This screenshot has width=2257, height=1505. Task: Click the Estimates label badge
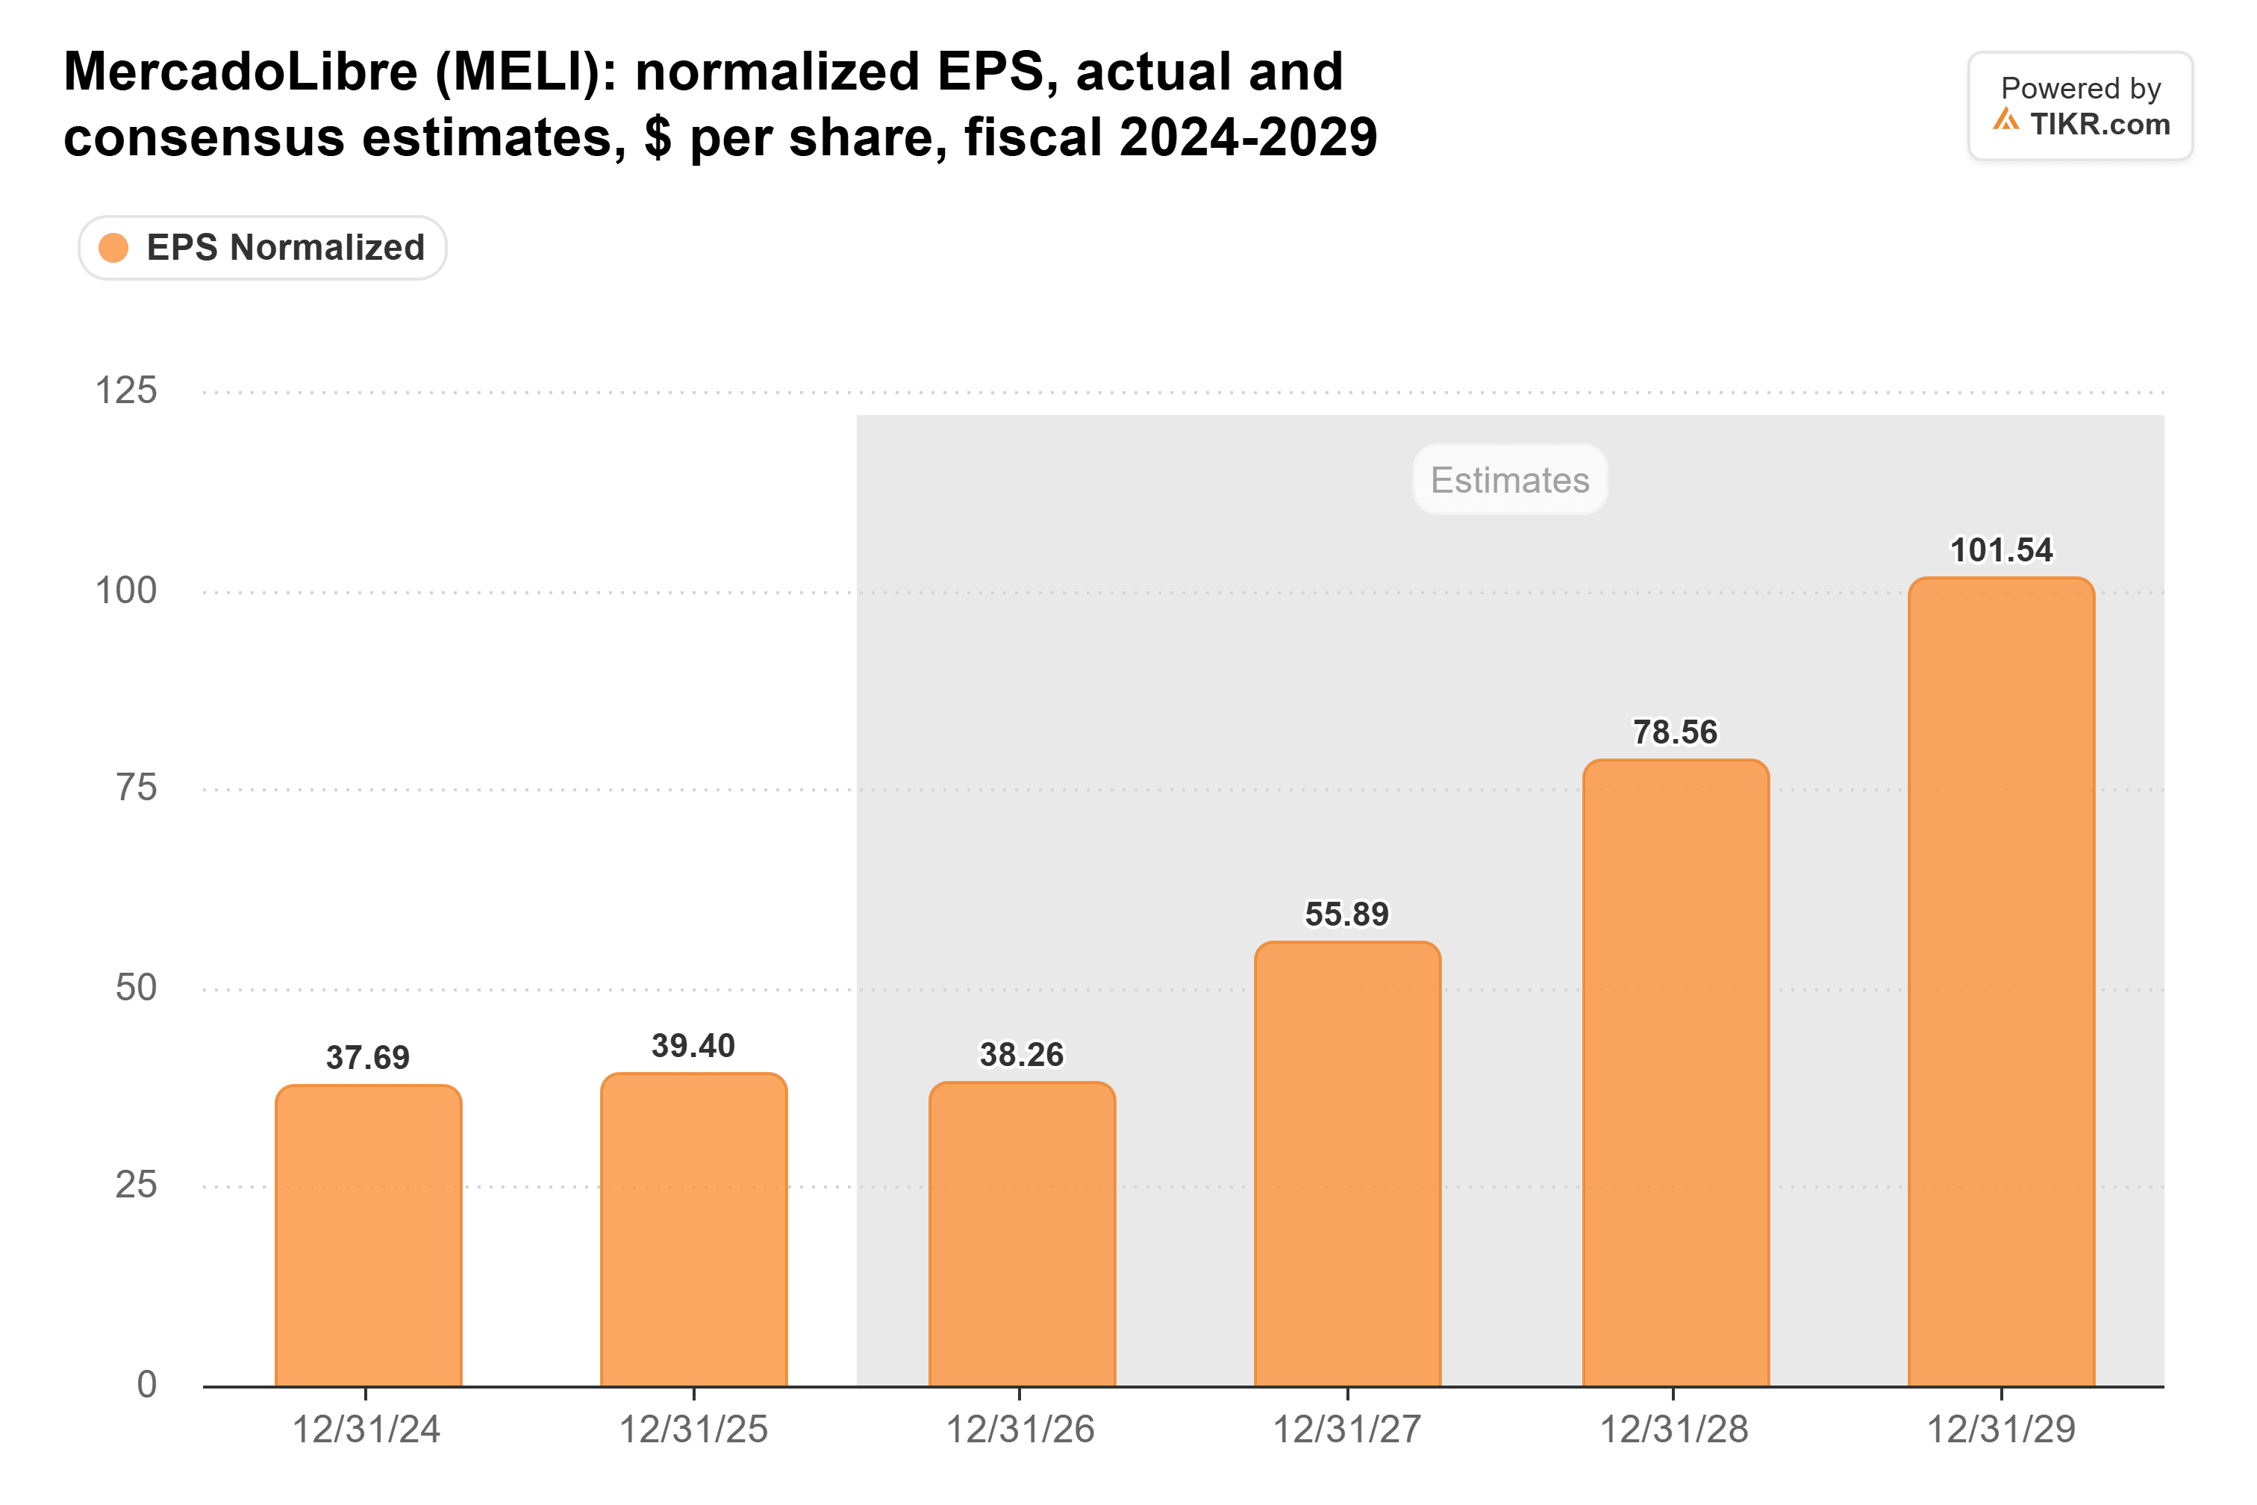(1509, 479)
